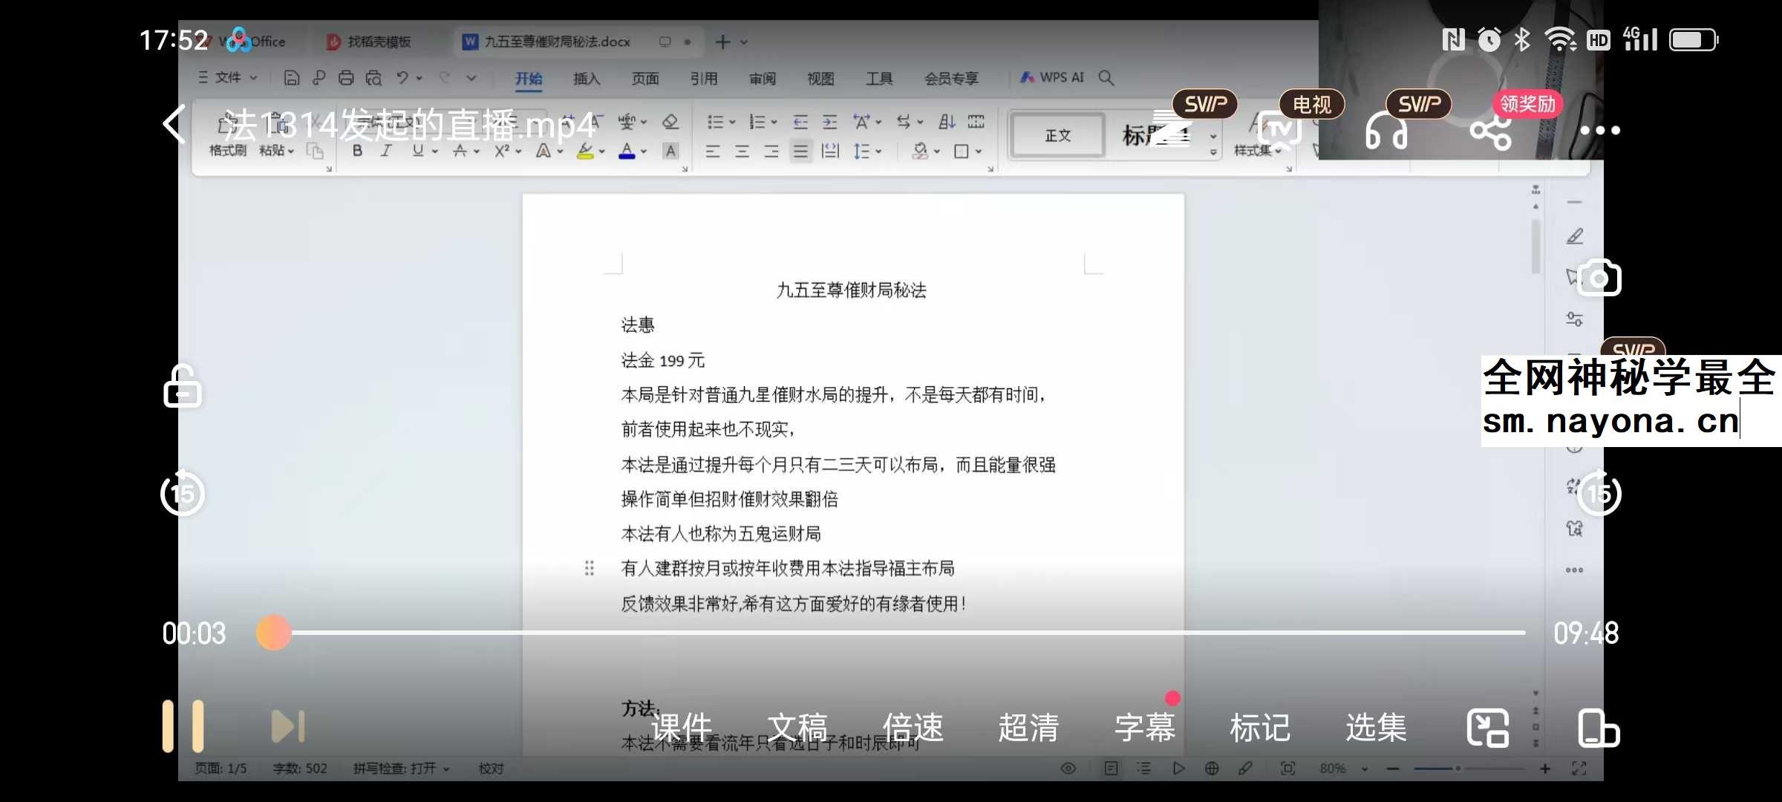Center align text
Screen dimensions: 1782x802
[742, 151]
